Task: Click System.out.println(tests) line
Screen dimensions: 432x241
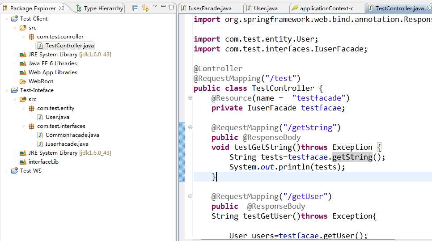Action: (287, 167)
